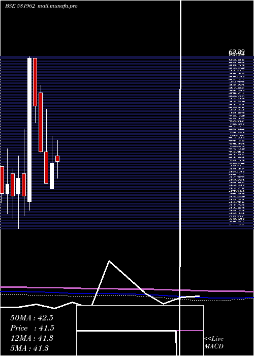This screenshot has width=254, height=356.
Task: Click the peak of the white MACD line
Action: coord(109,261)
